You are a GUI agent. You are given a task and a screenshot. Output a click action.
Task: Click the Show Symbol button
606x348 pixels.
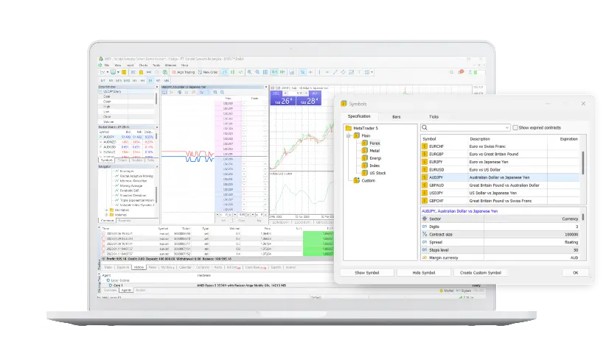366,273
